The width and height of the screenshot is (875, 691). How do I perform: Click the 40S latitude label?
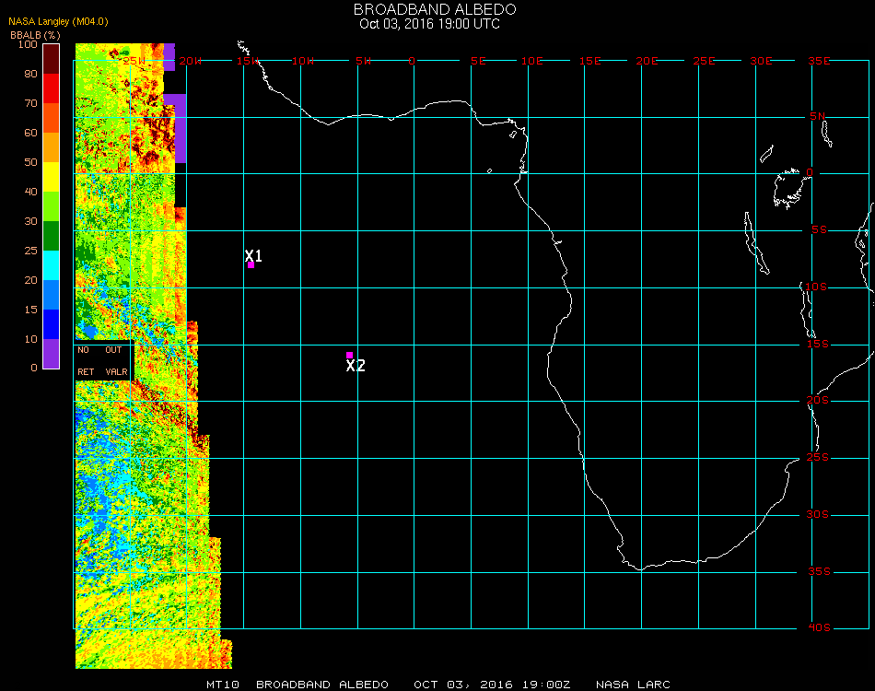[x=819, y=628]
